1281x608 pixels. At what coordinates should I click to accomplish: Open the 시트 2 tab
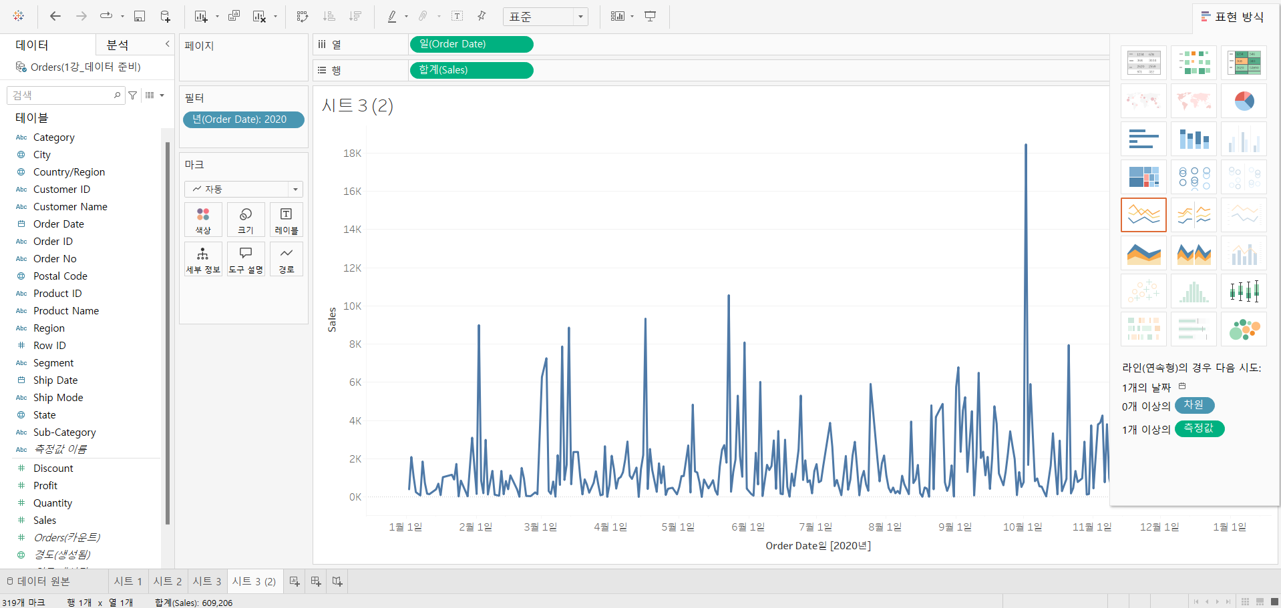[x=168, y=581]
